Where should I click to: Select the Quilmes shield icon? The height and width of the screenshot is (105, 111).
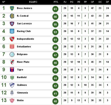12,85
